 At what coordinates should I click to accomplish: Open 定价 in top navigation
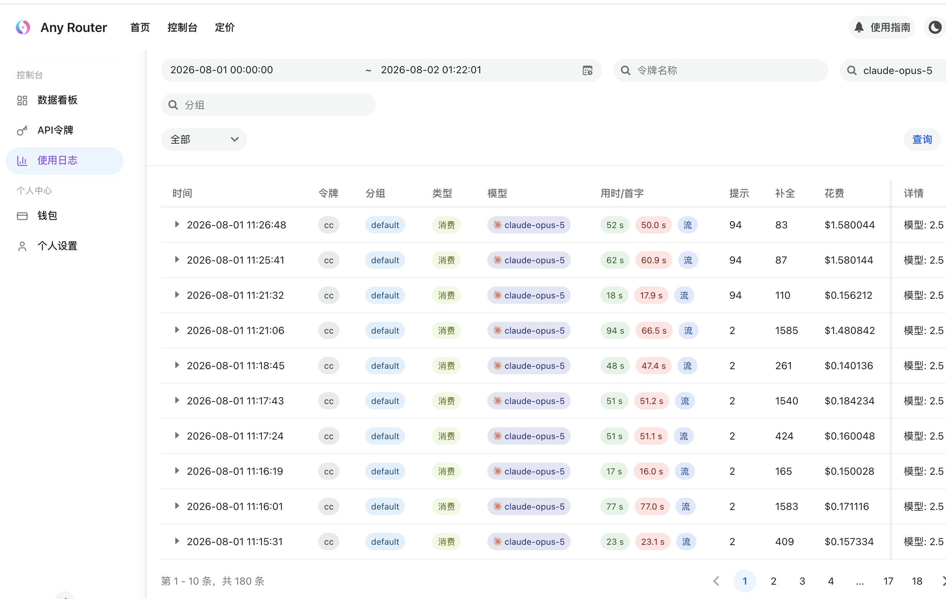[225, 27]
